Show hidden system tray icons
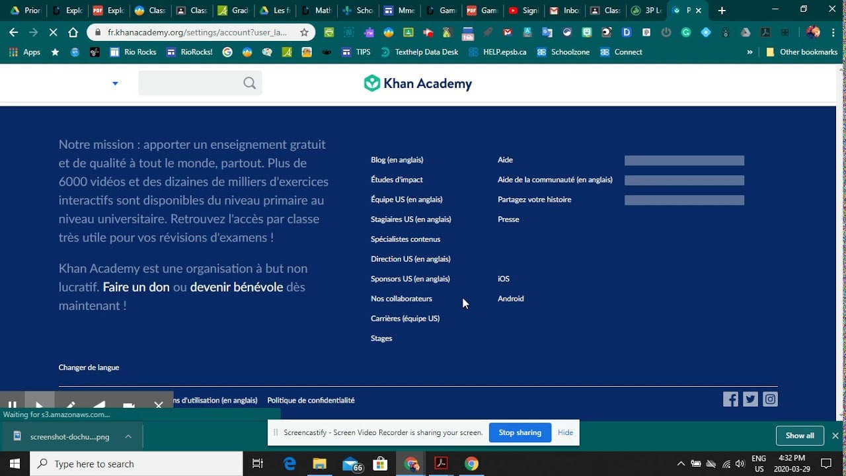Image resolution: width=846 pixels, height=476 pixels. pyautogui.click(x=681, y=463)
